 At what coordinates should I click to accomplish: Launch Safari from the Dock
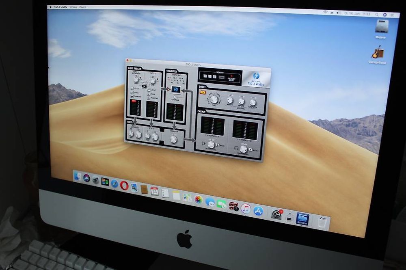point(114,184)
